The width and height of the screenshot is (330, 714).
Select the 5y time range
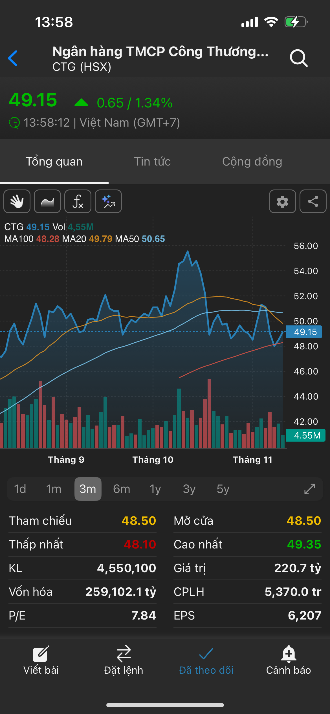point(223,489)
